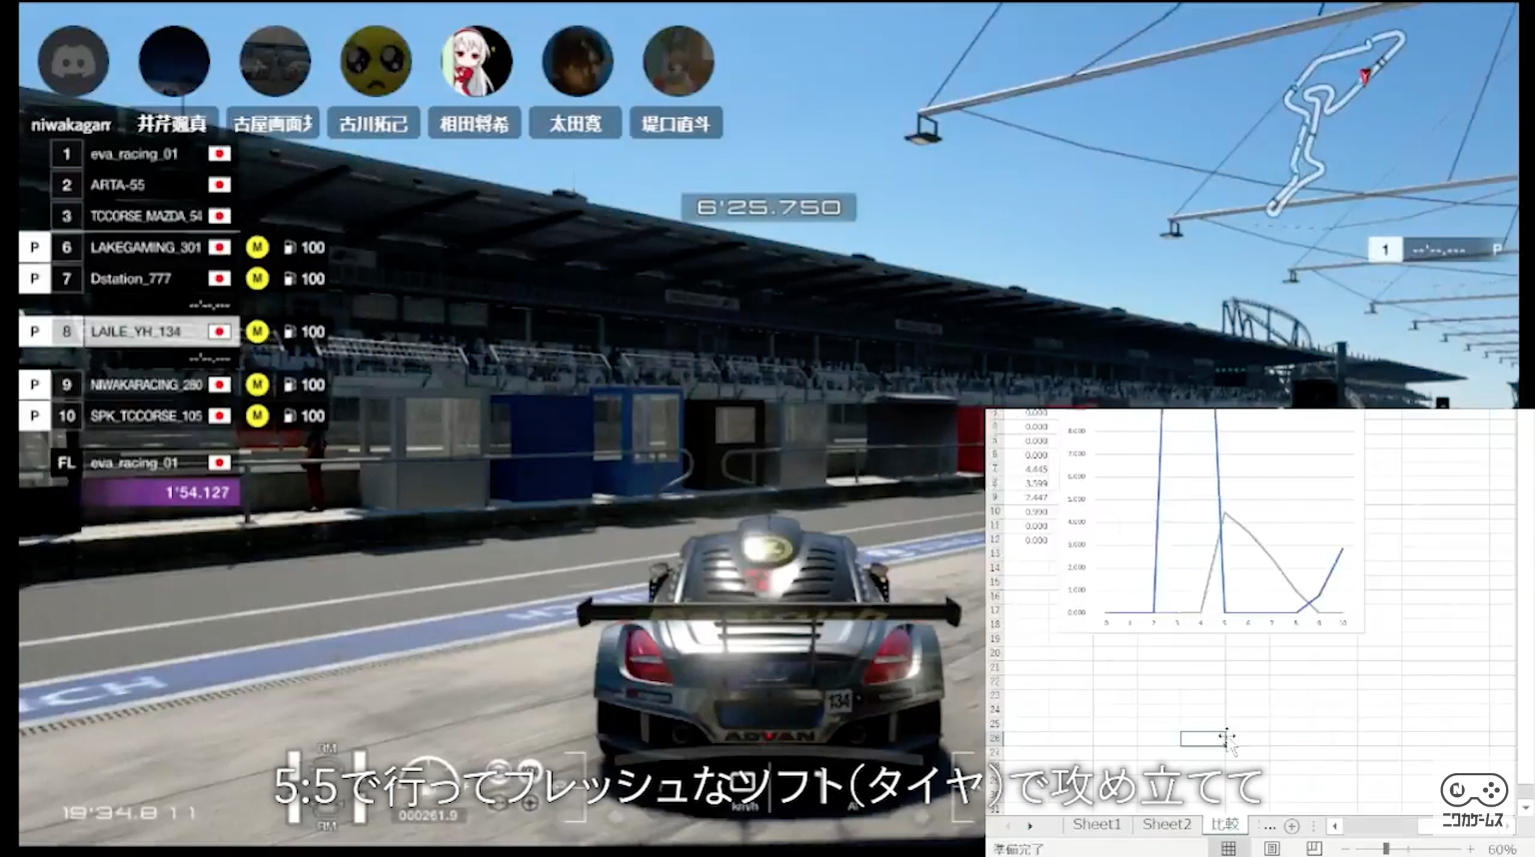The image size is (1535, 857).
Task: Click leaderboard entry Dstation_777
Action: point(143,279)
